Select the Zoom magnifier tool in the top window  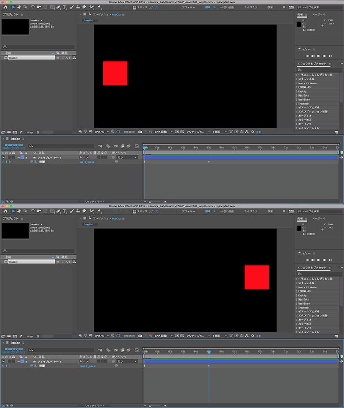[x=25, y=7]
